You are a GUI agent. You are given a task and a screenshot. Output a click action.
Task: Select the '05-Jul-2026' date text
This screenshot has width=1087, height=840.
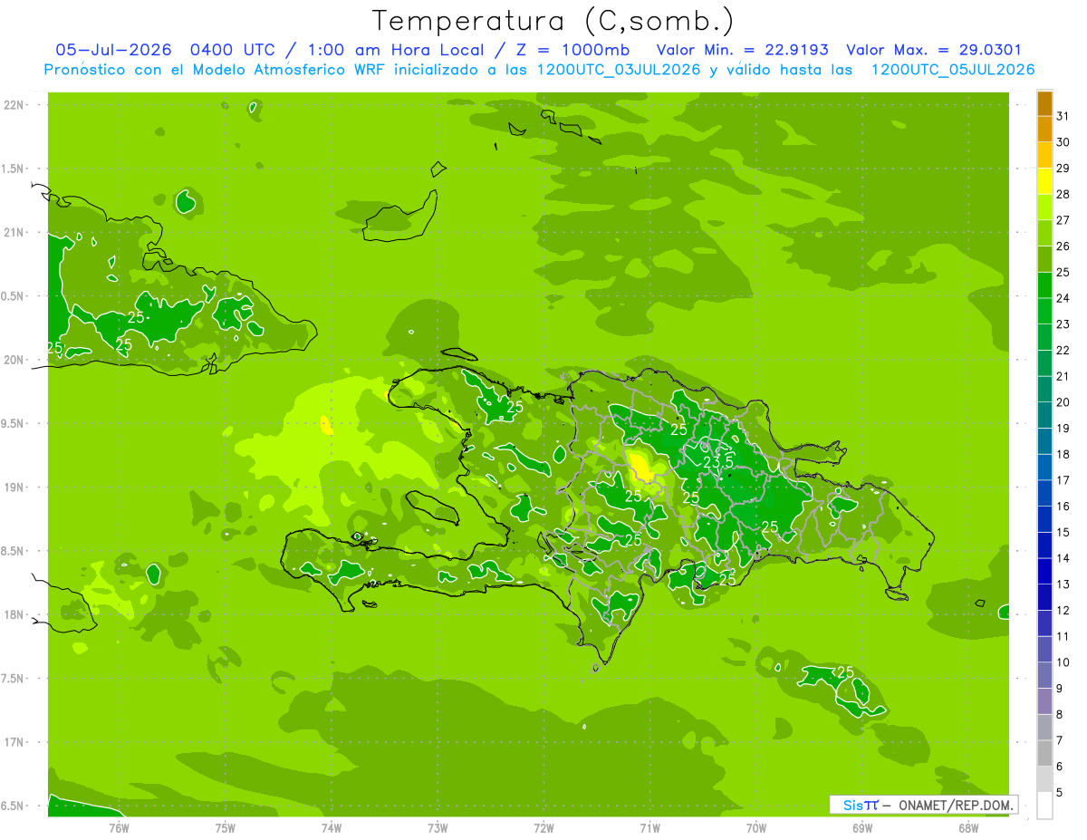coord(113,50)
